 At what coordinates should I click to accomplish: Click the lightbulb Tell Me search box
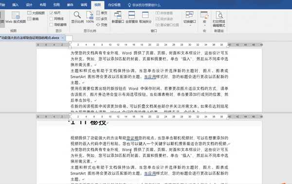(x=144, y=5)
